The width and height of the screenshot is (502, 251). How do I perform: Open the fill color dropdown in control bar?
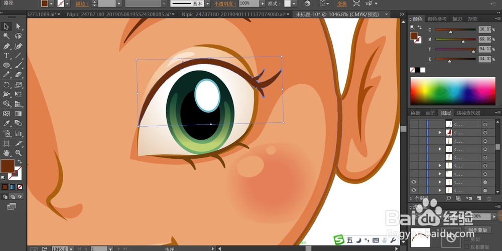click(x=51, y=4)
